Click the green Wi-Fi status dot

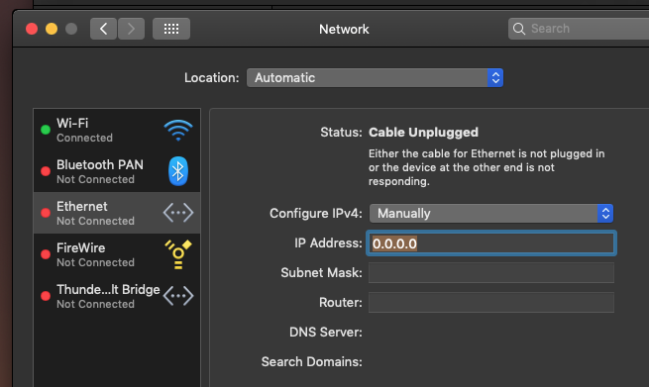click(46, 130)
